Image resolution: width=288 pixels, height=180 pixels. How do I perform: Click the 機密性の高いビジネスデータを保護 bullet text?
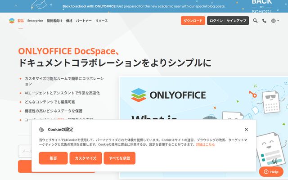[54, 111]
